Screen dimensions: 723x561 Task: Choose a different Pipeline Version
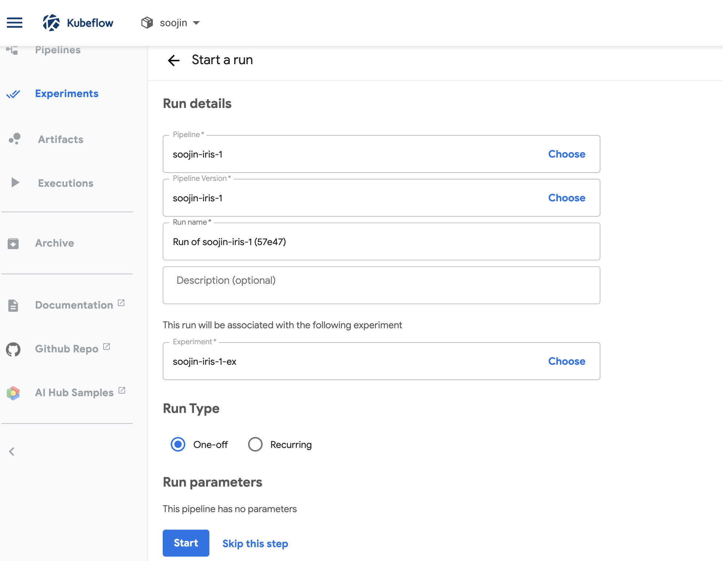pyautogui.click(x=567, y=198)
